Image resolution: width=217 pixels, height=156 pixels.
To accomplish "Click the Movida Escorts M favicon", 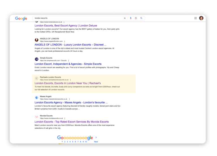I will [36, 117].
